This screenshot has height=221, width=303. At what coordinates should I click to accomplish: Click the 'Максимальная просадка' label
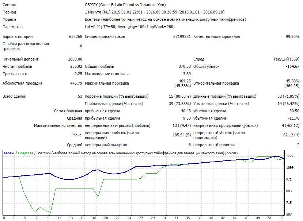pyautogui.click(x=107, y=83)
